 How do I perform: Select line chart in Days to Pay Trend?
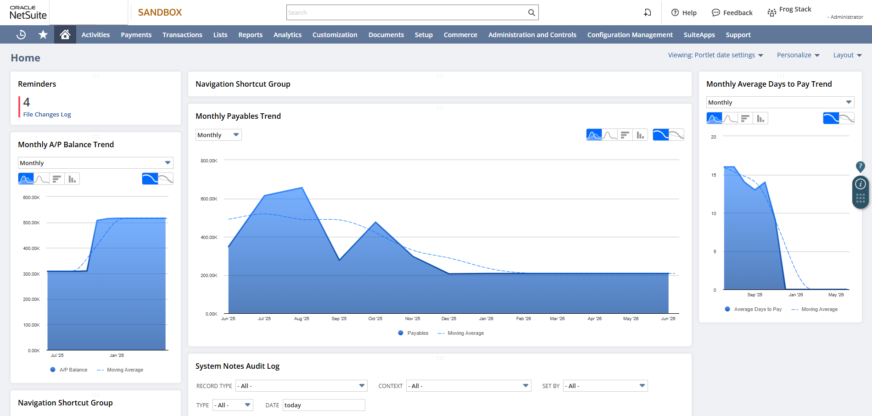(730, 118)
